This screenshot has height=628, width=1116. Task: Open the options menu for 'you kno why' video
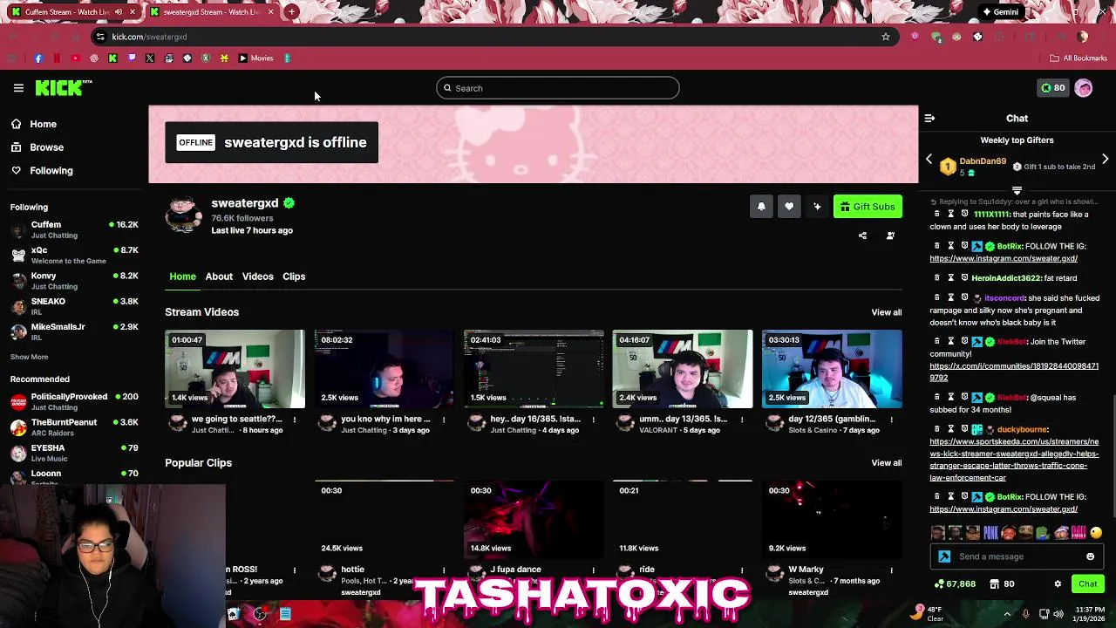(444, 420)
